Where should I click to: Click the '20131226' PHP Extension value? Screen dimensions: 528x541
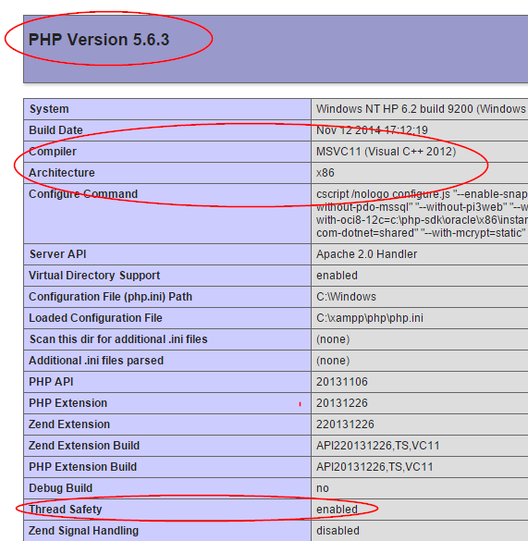(342, 403)
